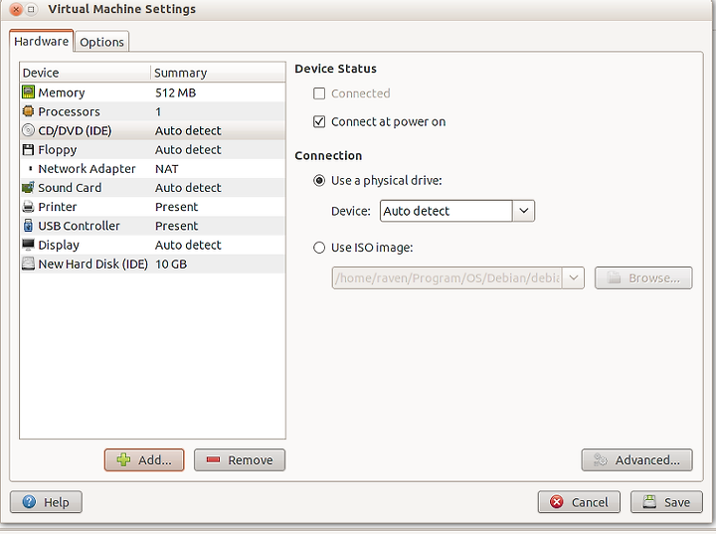Click the Printer row's Present value
The height and width of the screenshot is (534, 716).
pyautogui.click(x=177, y=207)
